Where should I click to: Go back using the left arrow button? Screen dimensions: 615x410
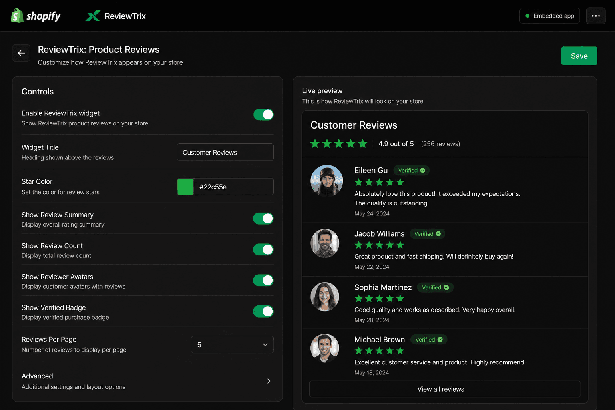21,53
